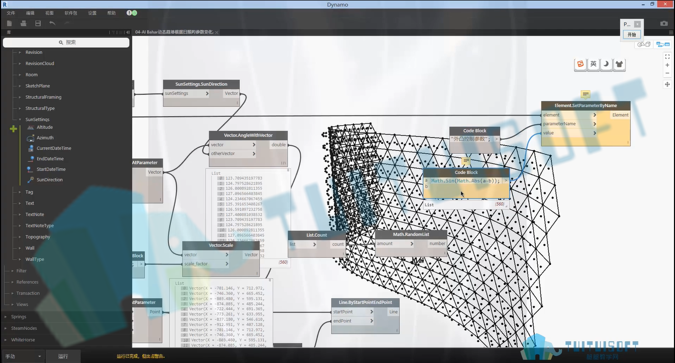Export the workspace as image via camera icon

(664, 23)
